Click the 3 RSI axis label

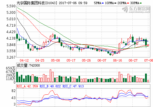pos(14,104)
